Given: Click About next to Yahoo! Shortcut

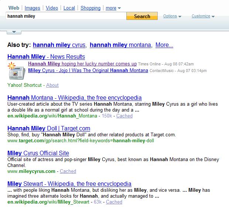Looking at the screenshot, I should (x=52, y=85).
